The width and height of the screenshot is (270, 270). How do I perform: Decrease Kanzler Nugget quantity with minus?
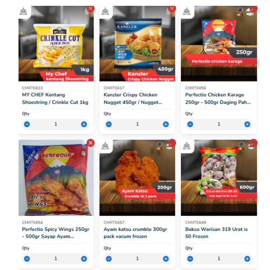[x=108, y=124]
